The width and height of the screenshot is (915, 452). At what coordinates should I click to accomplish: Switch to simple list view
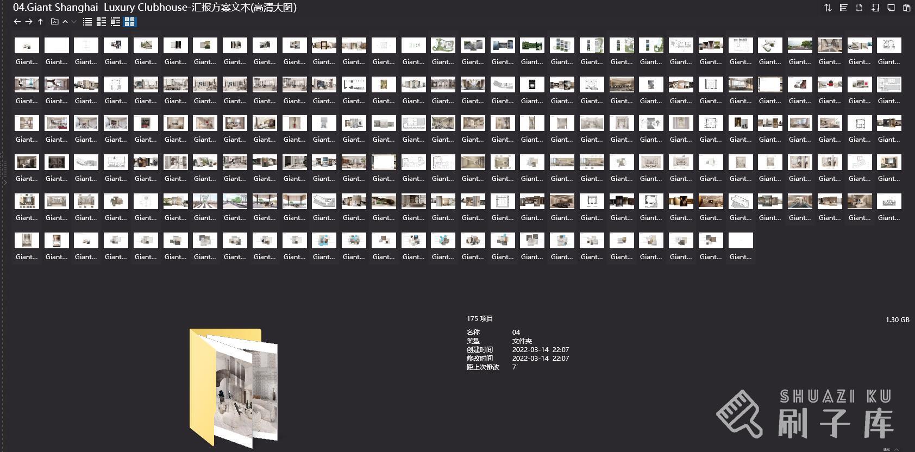pyautogui.click(x=87, y=22)
